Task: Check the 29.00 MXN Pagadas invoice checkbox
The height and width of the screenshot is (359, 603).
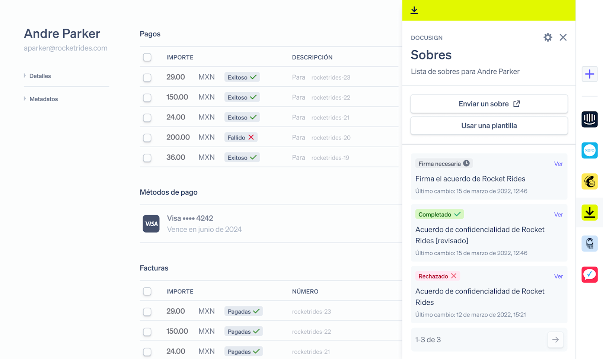Action: (147, 311)
